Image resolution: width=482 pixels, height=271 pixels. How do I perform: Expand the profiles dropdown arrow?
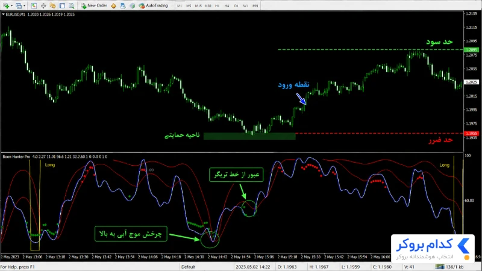24,6
